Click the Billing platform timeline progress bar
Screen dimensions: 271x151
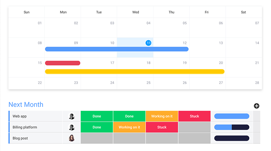pos(232,127)
